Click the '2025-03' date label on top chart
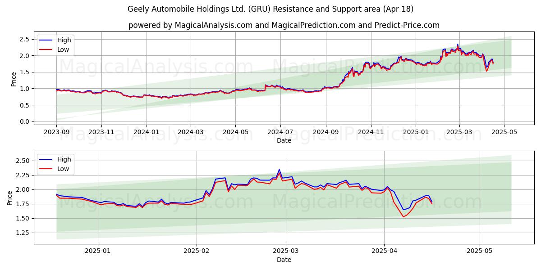 click(459, 132)
